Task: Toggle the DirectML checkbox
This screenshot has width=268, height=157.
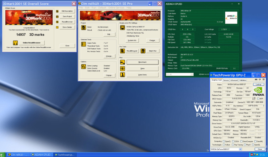Action: 255,141
